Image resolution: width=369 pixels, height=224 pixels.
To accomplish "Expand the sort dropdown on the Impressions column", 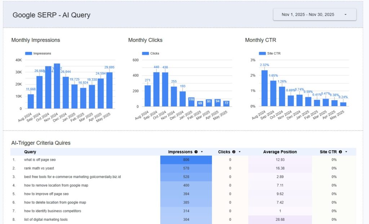I will (201, 152).
